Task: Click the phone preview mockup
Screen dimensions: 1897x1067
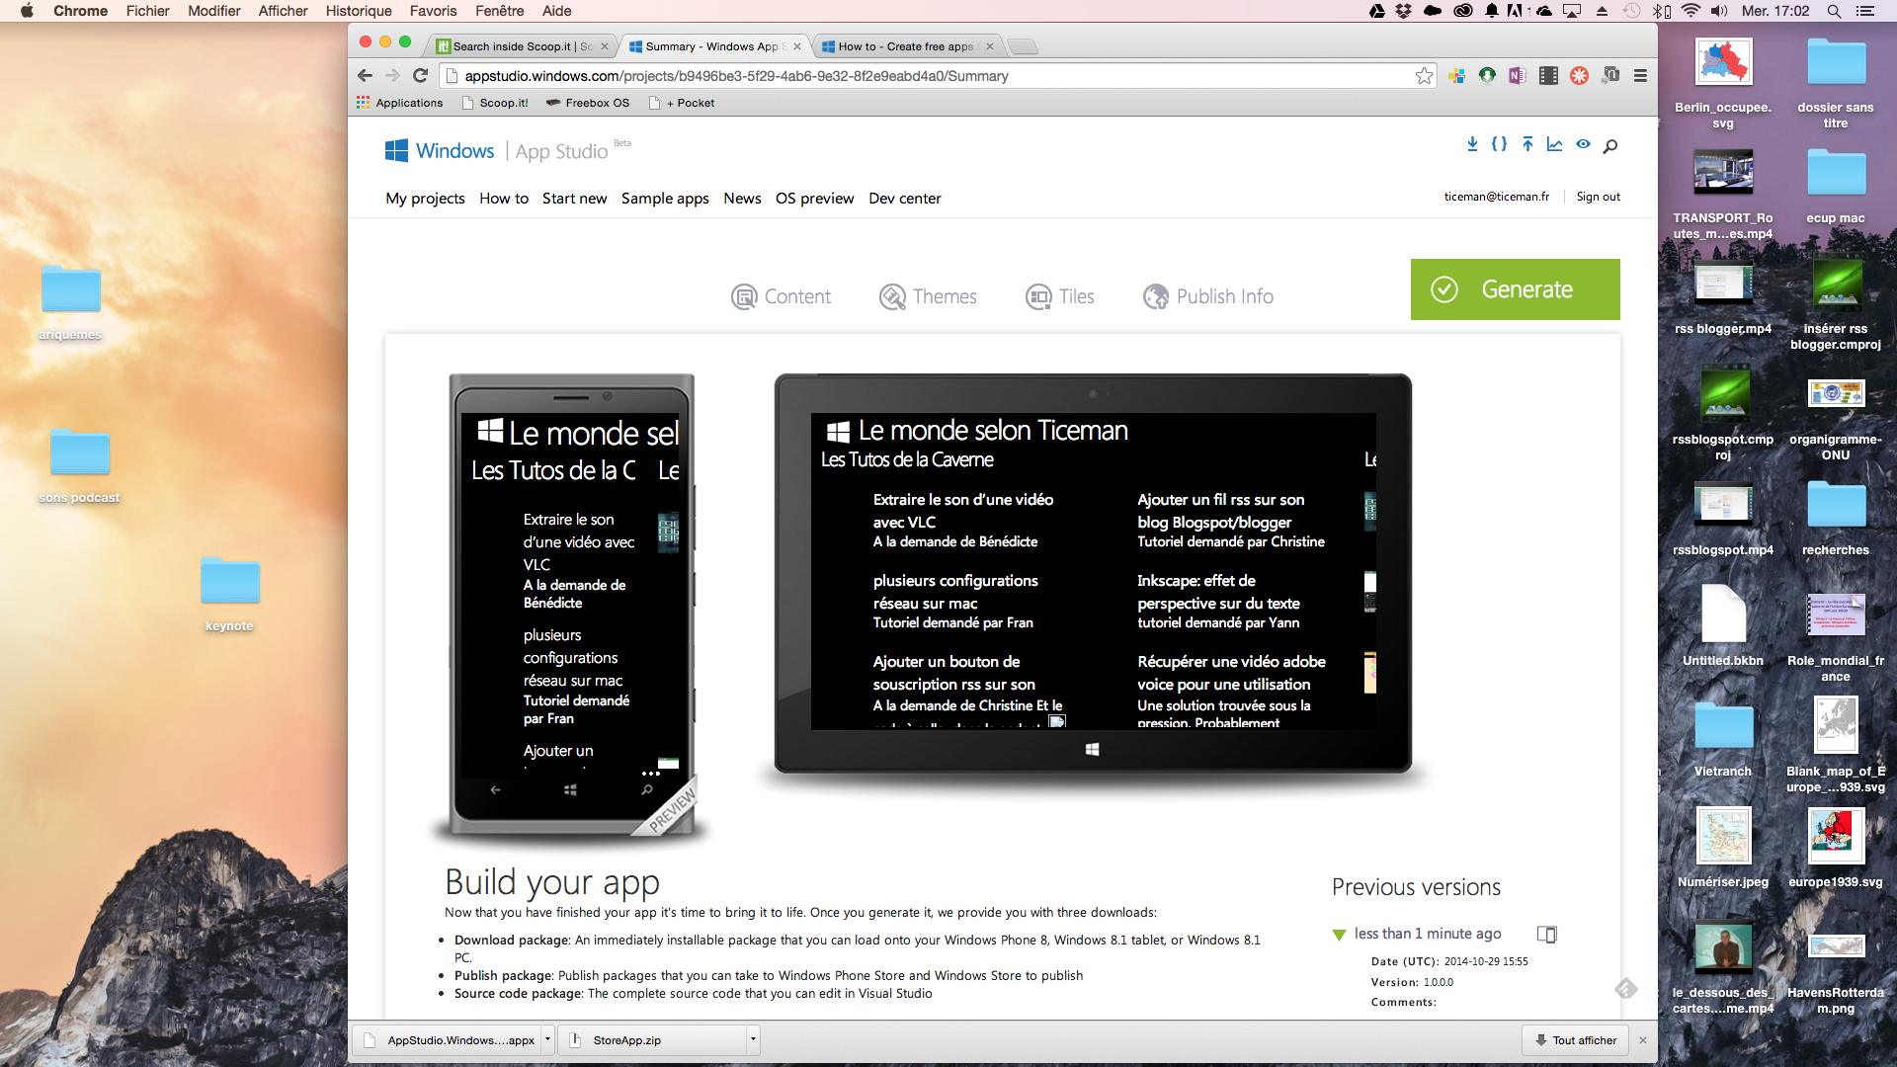Action: pyautogui.click(x=571, y=605)
